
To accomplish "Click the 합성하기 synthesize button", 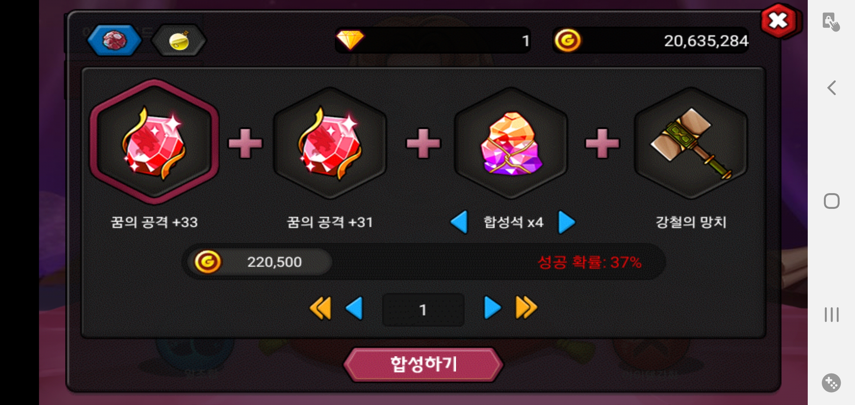I will [x=423, y=364].
